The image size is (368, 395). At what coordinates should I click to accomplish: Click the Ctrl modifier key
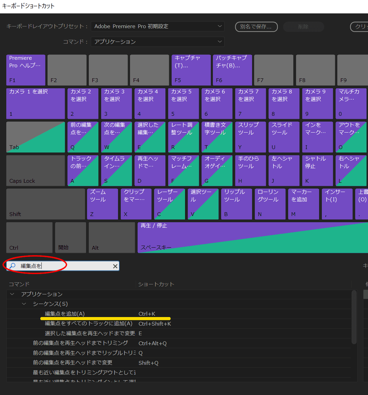(30, 238)
